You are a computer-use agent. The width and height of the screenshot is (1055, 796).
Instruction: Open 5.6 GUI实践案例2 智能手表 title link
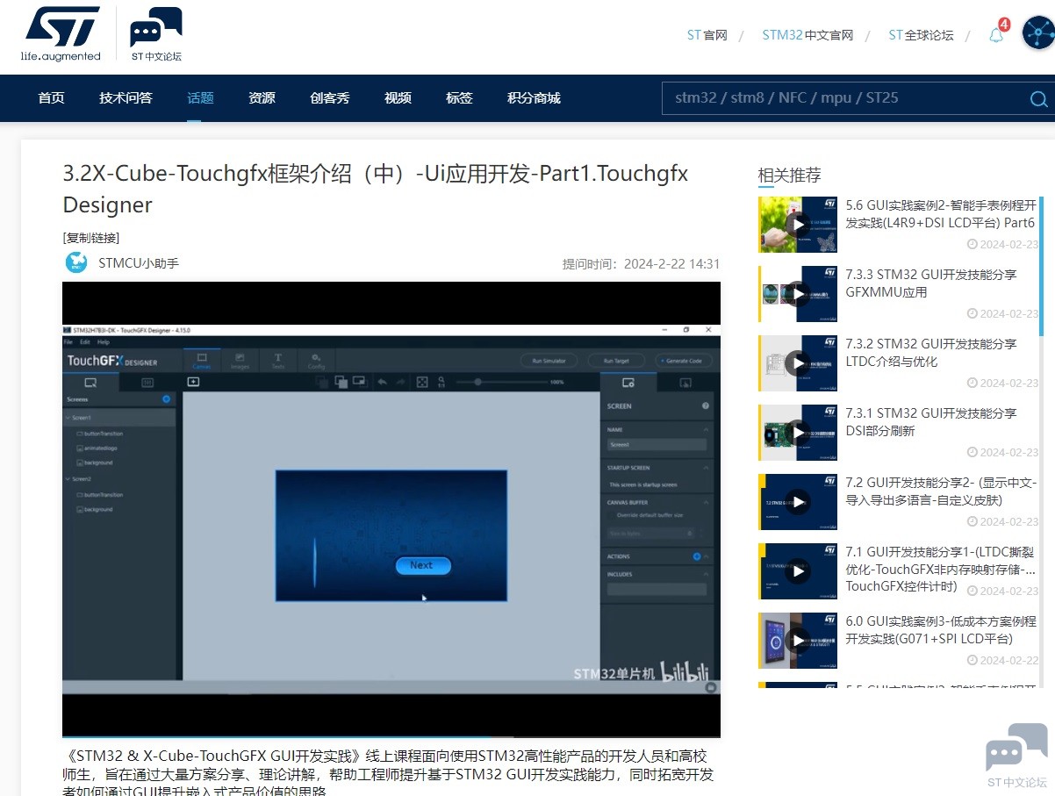pos(940,214)
